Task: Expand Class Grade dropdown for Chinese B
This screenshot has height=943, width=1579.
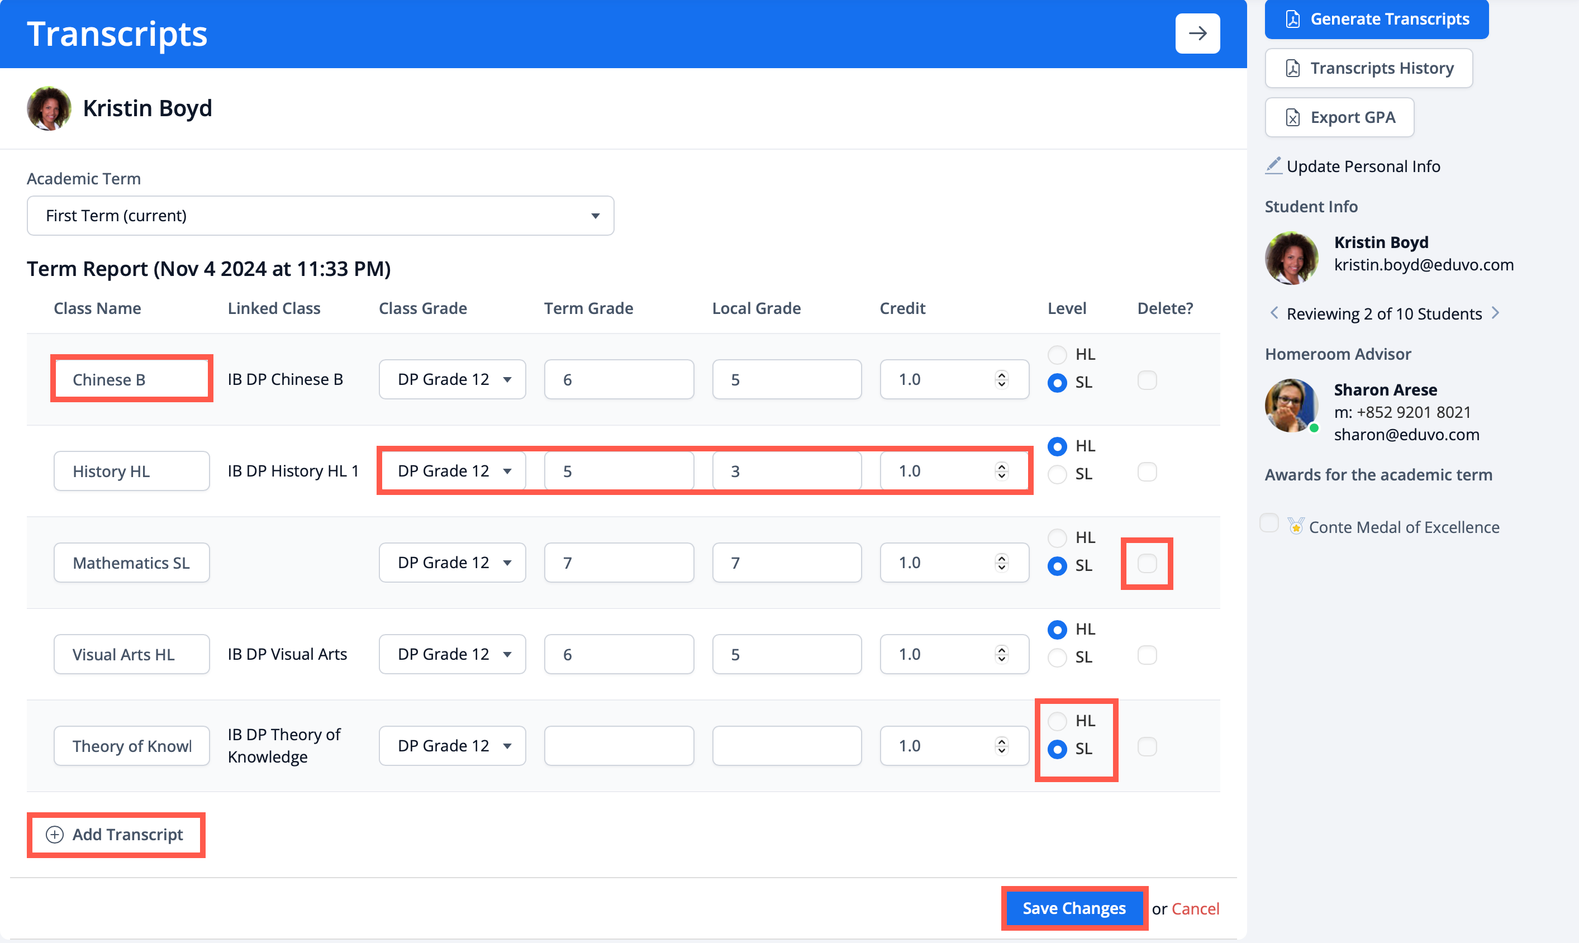Action: pyautogui.click(x=453, y=379)
